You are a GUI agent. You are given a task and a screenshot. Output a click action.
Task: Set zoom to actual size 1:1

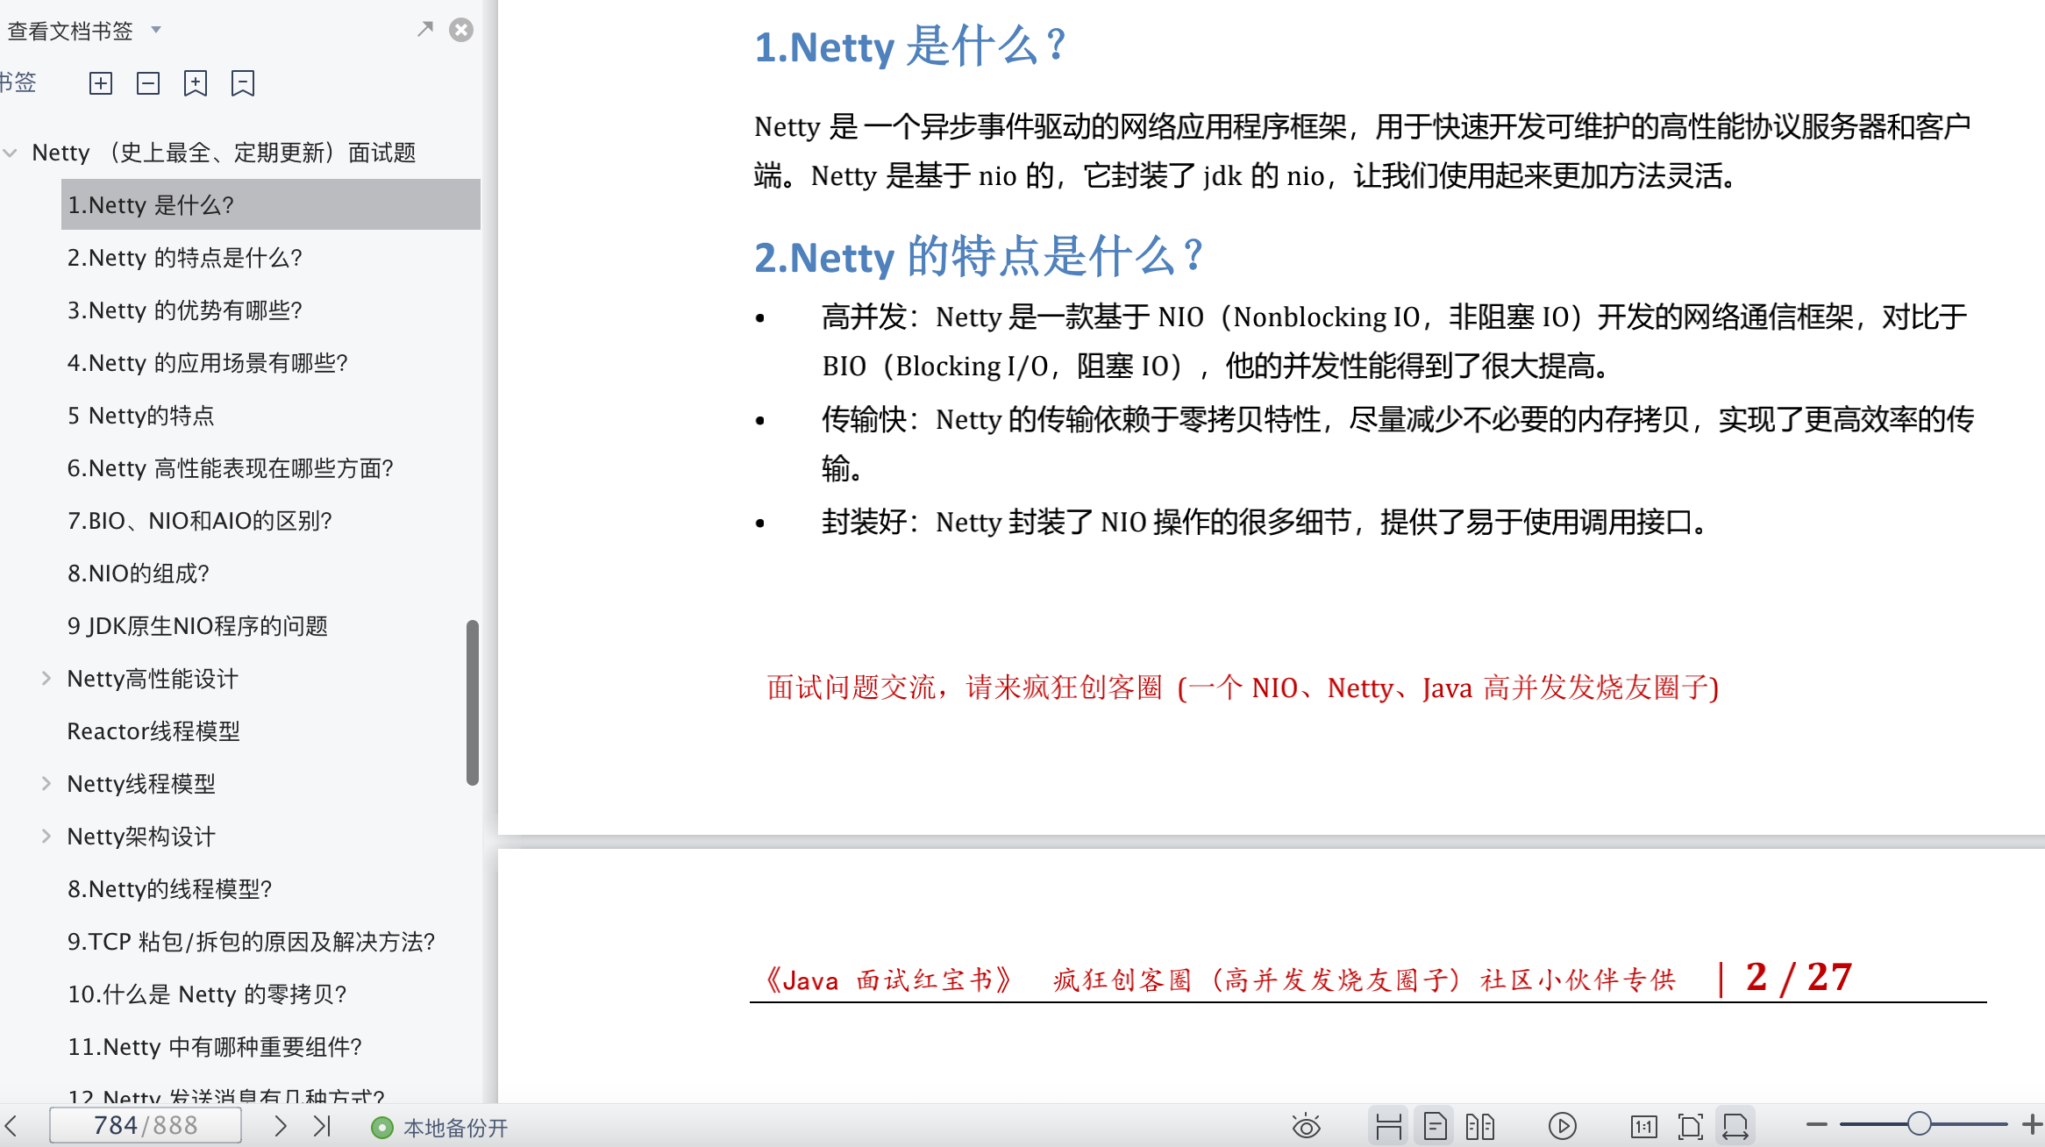click(x=1644, y=1126)
